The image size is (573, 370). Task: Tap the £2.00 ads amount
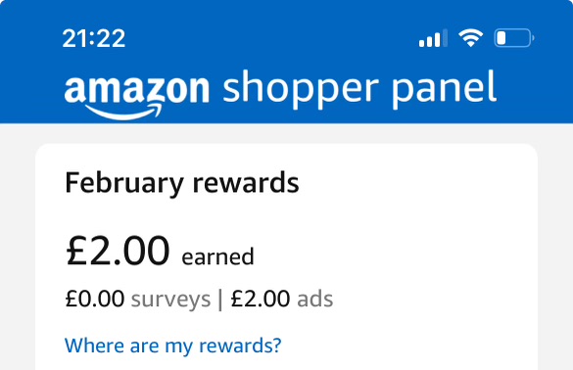[261, 299]
